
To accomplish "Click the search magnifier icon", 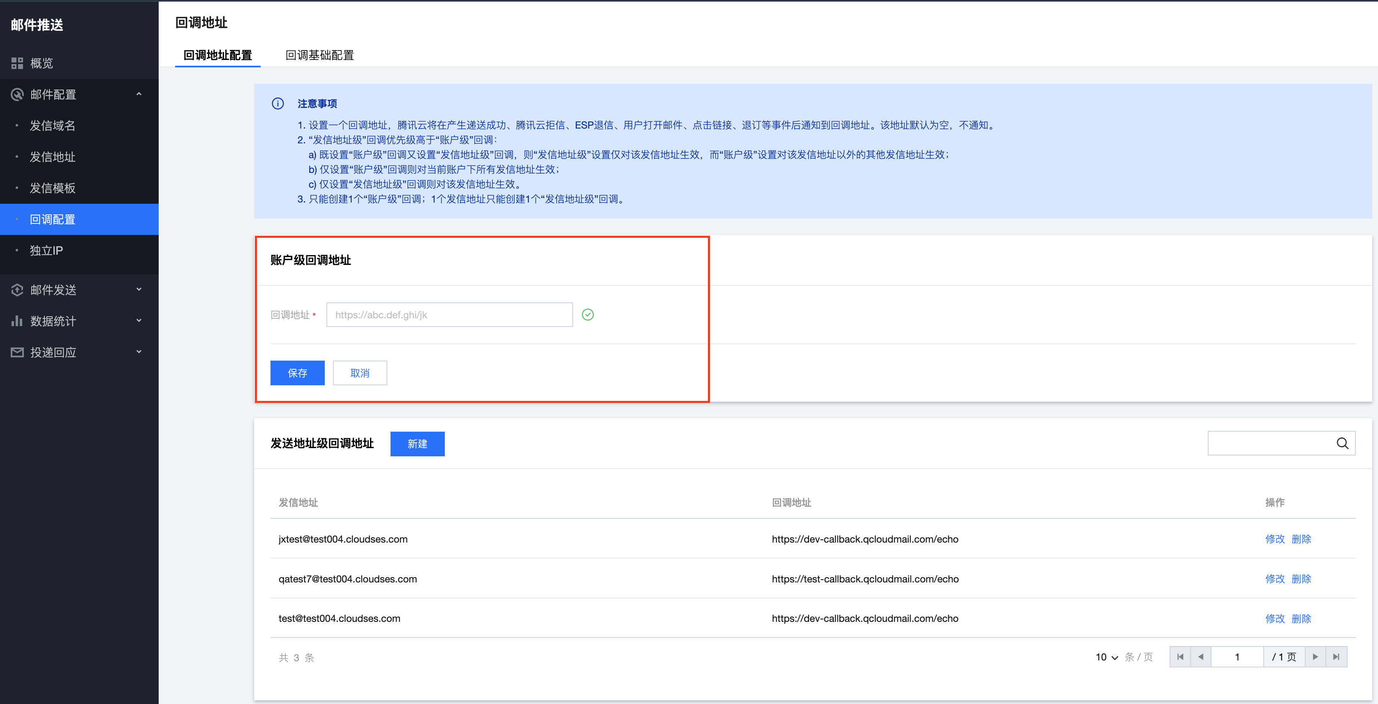I will coord(1342,443).
